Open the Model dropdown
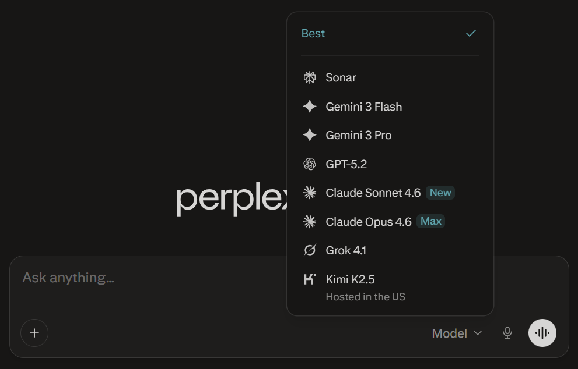Screen dimensions: 578x369 [x=450, y=333]
